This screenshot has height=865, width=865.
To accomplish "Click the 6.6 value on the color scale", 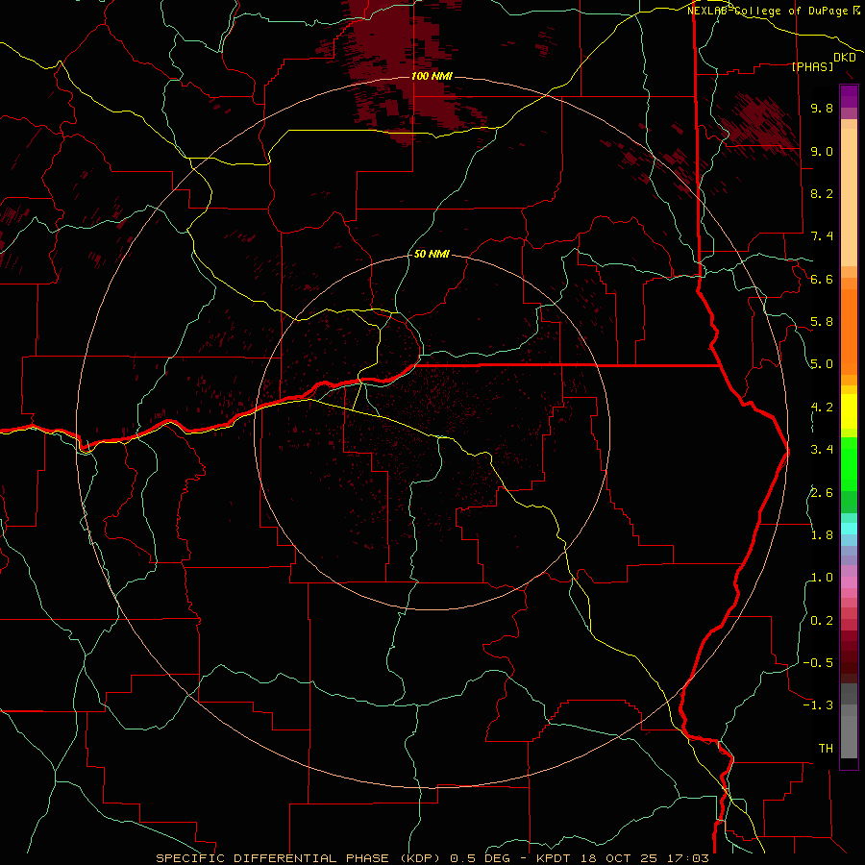I will point(822,279).
